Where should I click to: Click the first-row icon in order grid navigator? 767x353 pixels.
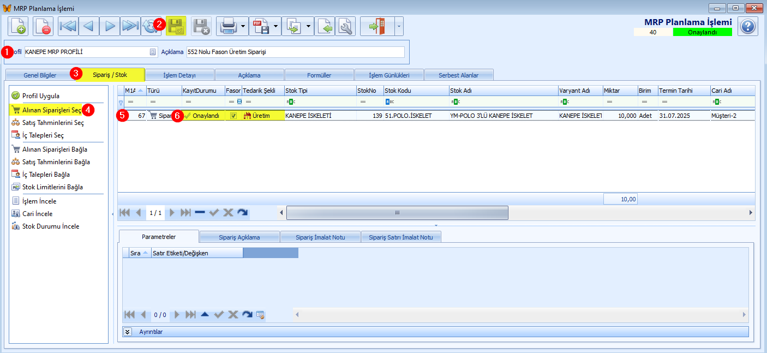125,212
